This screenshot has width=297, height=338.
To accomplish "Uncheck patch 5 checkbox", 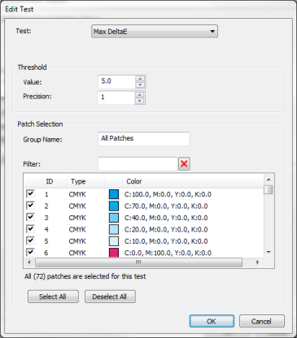I will (x=30, y=240).
